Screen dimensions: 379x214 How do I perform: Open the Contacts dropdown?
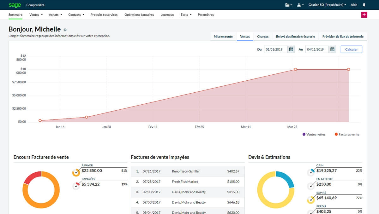pos(76,14)
